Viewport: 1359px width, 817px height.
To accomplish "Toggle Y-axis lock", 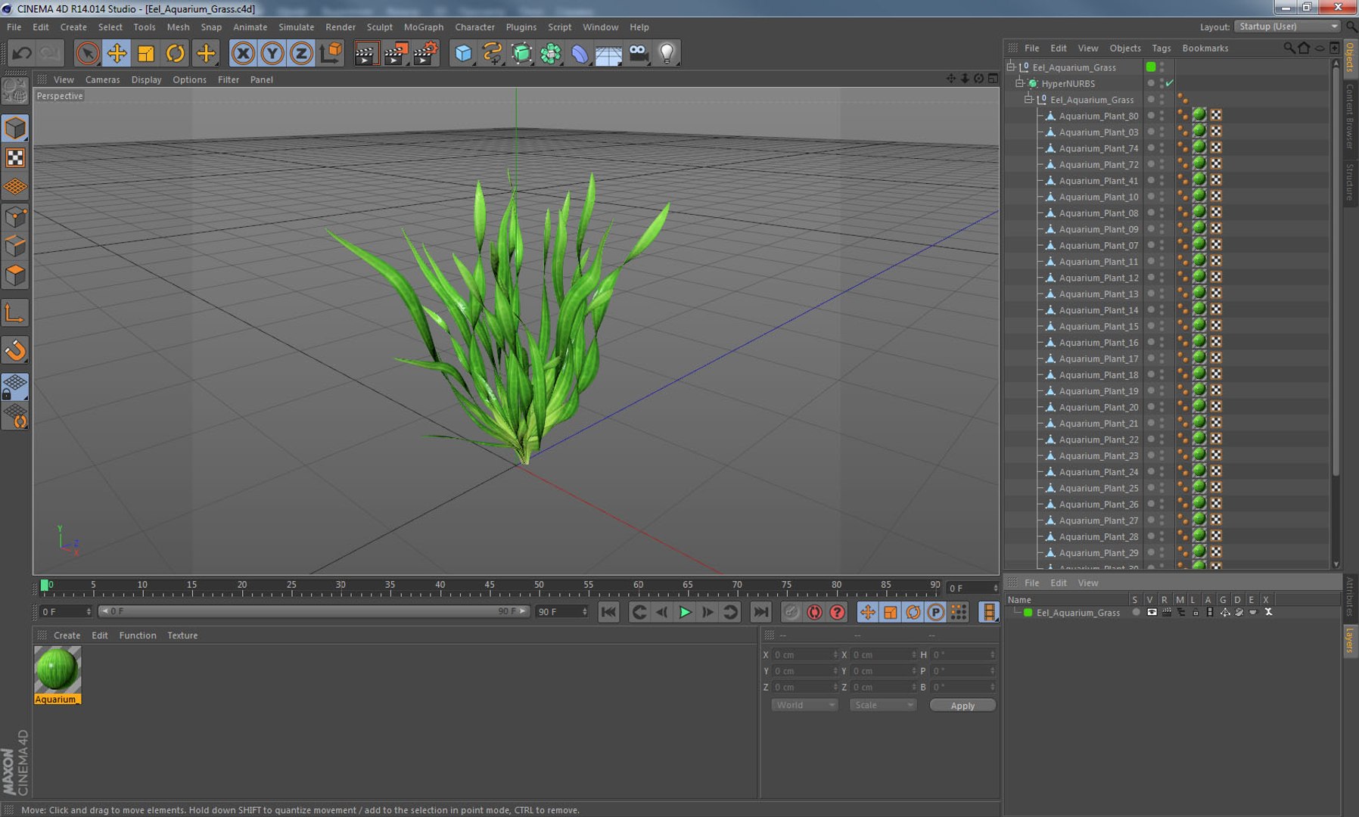I will click(272, 53).
